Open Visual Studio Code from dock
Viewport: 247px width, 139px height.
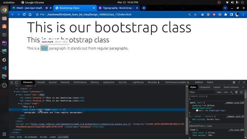tap(4, 68)
